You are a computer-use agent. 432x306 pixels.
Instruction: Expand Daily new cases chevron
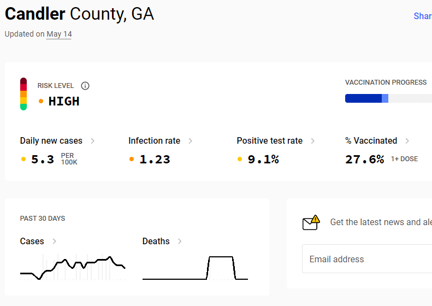coord(93,141)
